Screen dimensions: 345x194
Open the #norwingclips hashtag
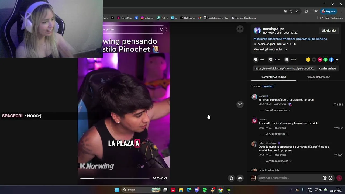306,39
